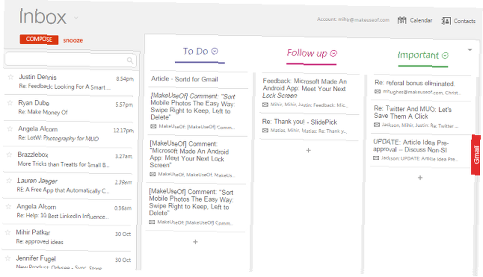Star the Mihir Patkar email
Screen dimensions: 483x277
click(8, 233)
